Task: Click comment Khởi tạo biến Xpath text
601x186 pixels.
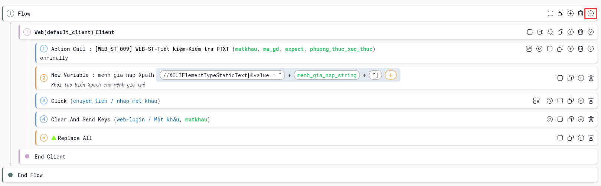Action: click(x=98, y=85)
